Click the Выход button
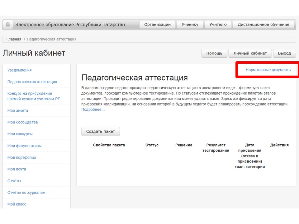299x224 pixels. 284,53
